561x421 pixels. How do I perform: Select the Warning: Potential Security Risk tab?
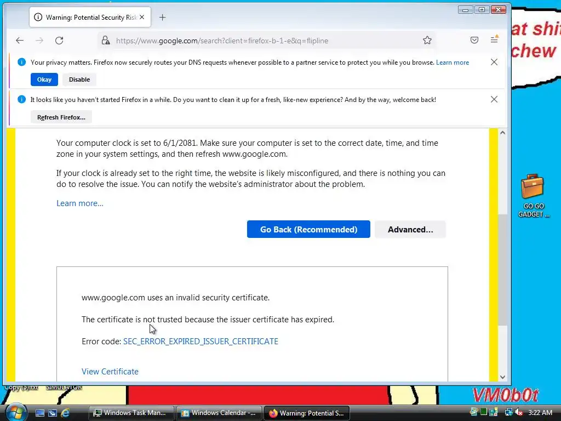click(x=90, y=17)
